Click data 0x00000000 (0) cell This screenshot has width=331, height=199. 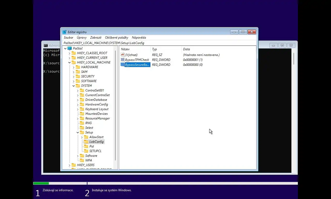[x=193, y=65]
